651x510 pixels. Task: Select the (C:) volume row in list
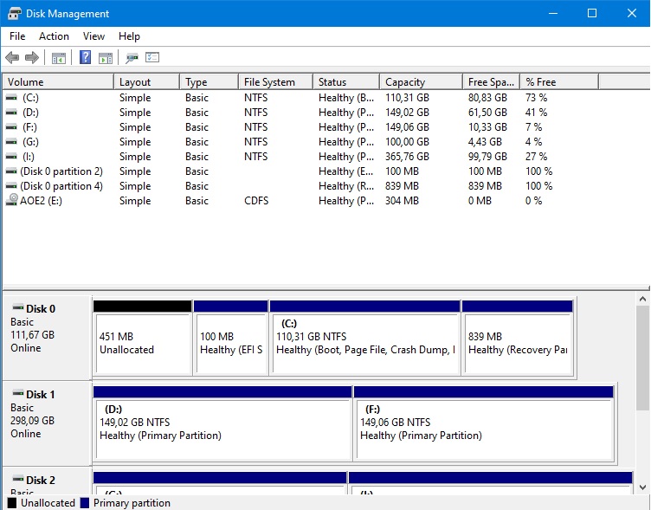click(31, 98)
